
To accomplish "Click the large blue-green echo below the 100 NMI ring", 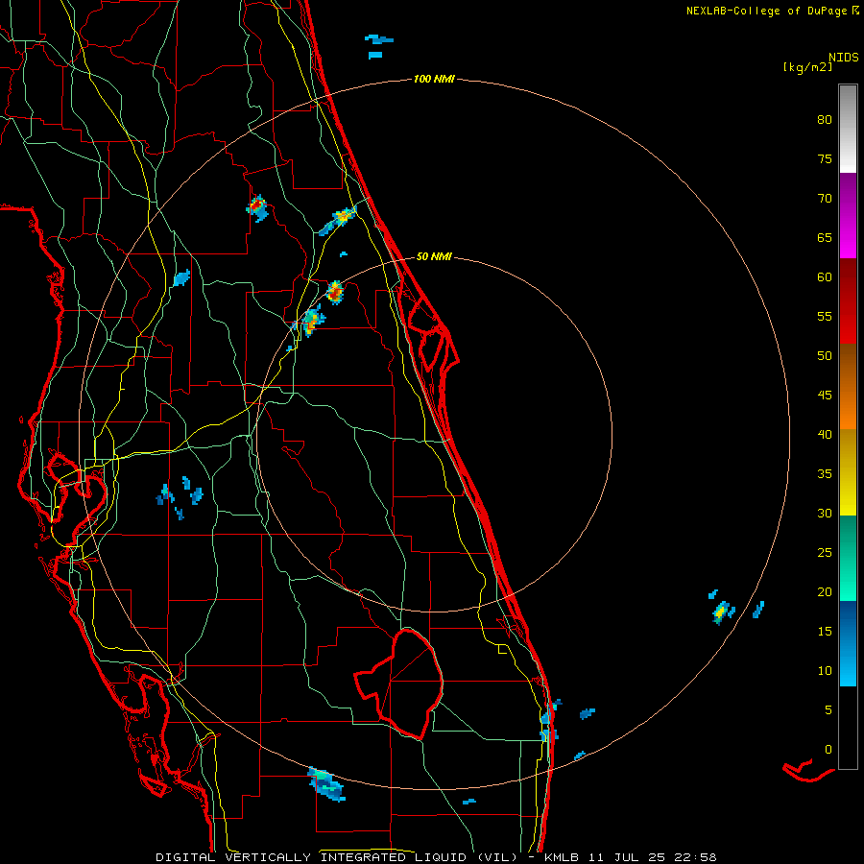I will click(326, 784).
